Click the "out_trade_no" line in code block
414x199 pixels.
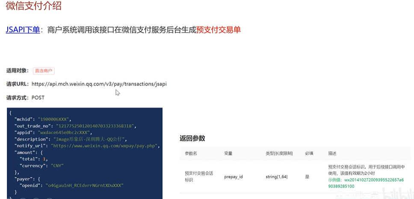coord(75,126)
